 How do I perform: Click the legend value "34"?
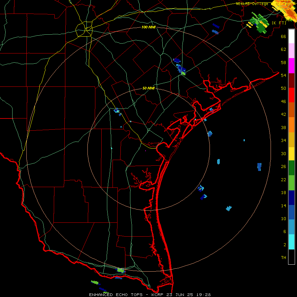283,140
